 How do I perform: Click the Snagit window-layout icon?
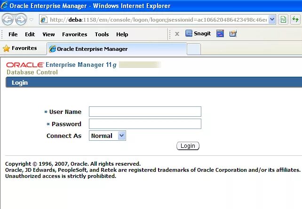220,33
